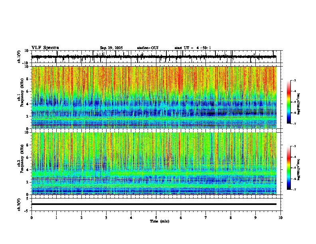316x244 pixels.
Task: Click the "-7" label on the lower colorbar
Action: click(294, 189)
